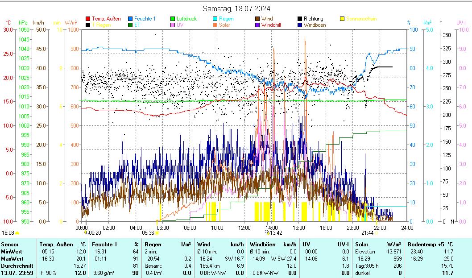This screenshot has width=472, height=278.
Task: Click the black Richtung legend swatch
Action: coord(300,19)
